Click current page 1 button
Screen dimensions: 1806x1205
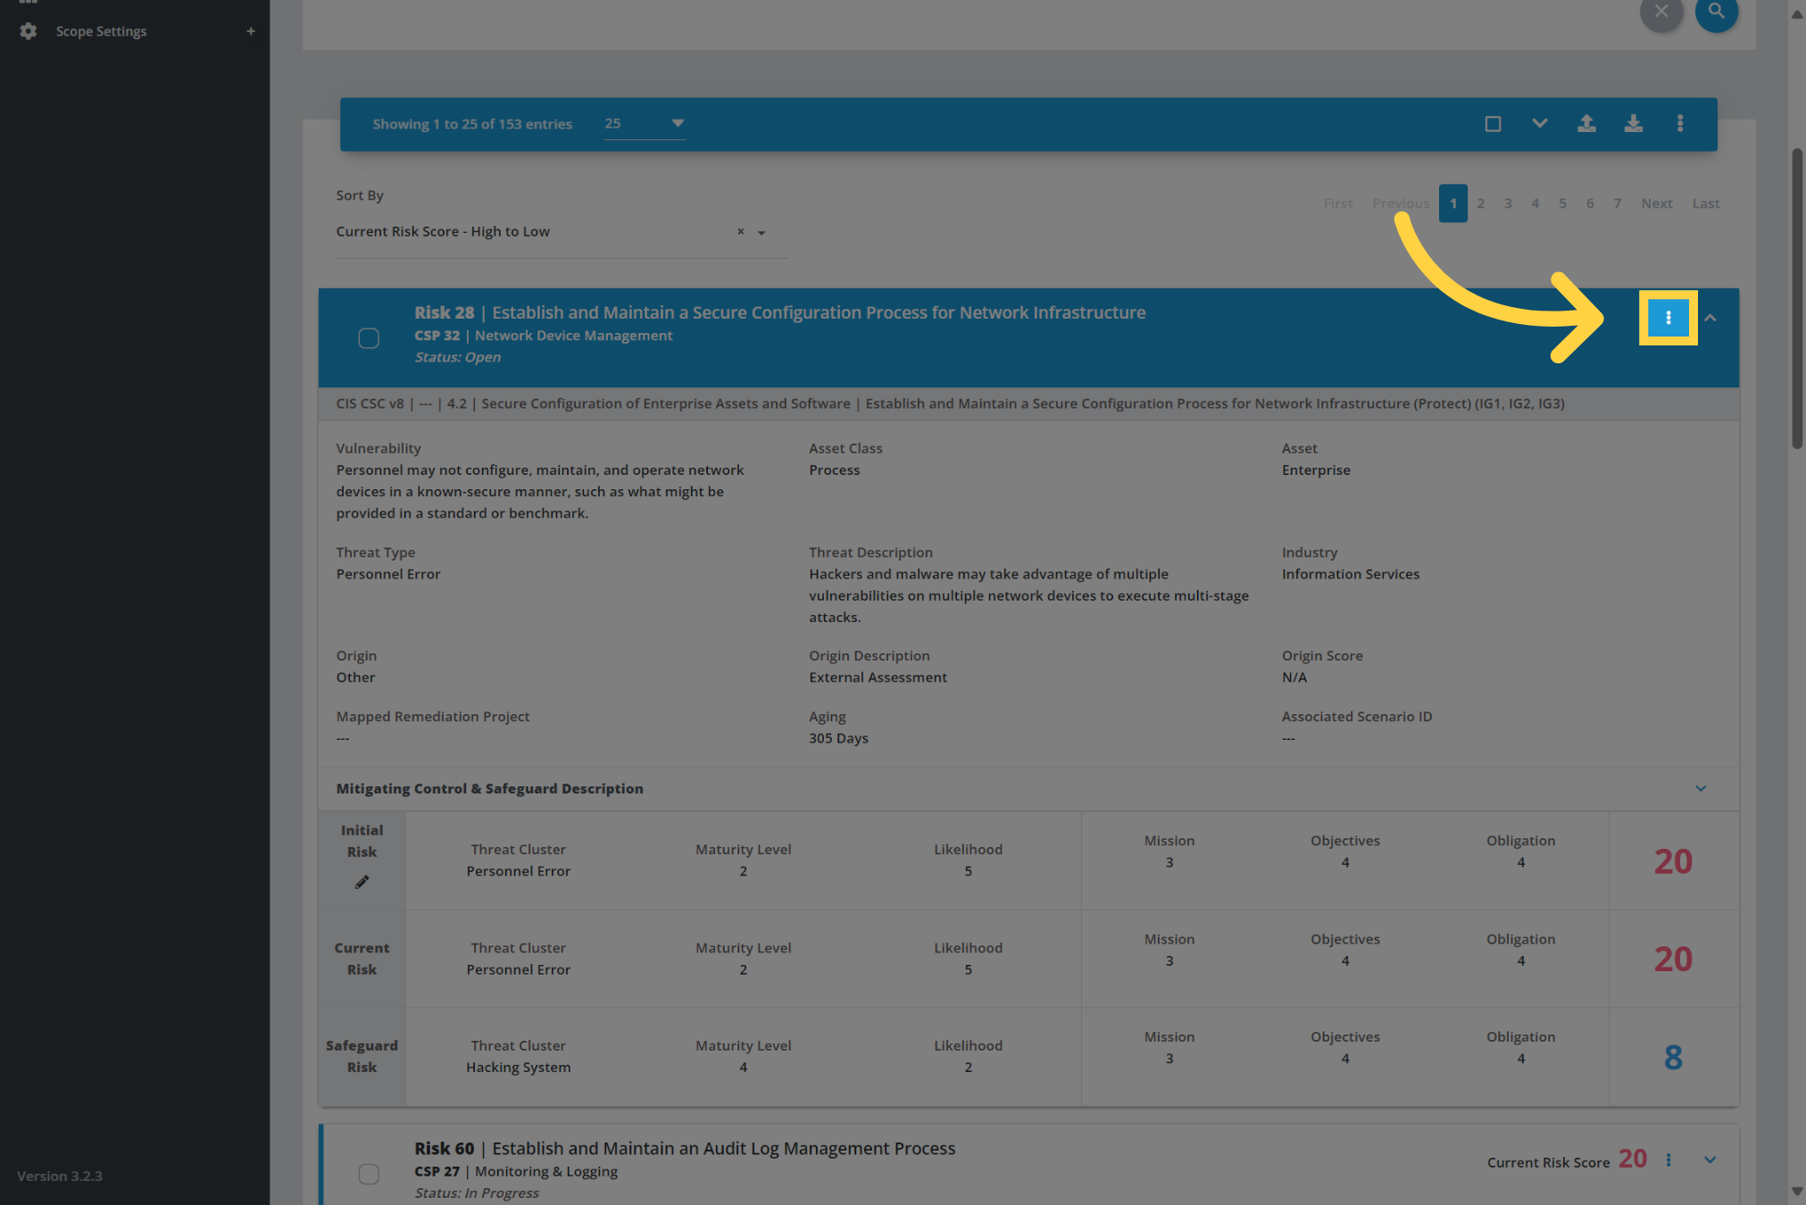(1453, 204)
